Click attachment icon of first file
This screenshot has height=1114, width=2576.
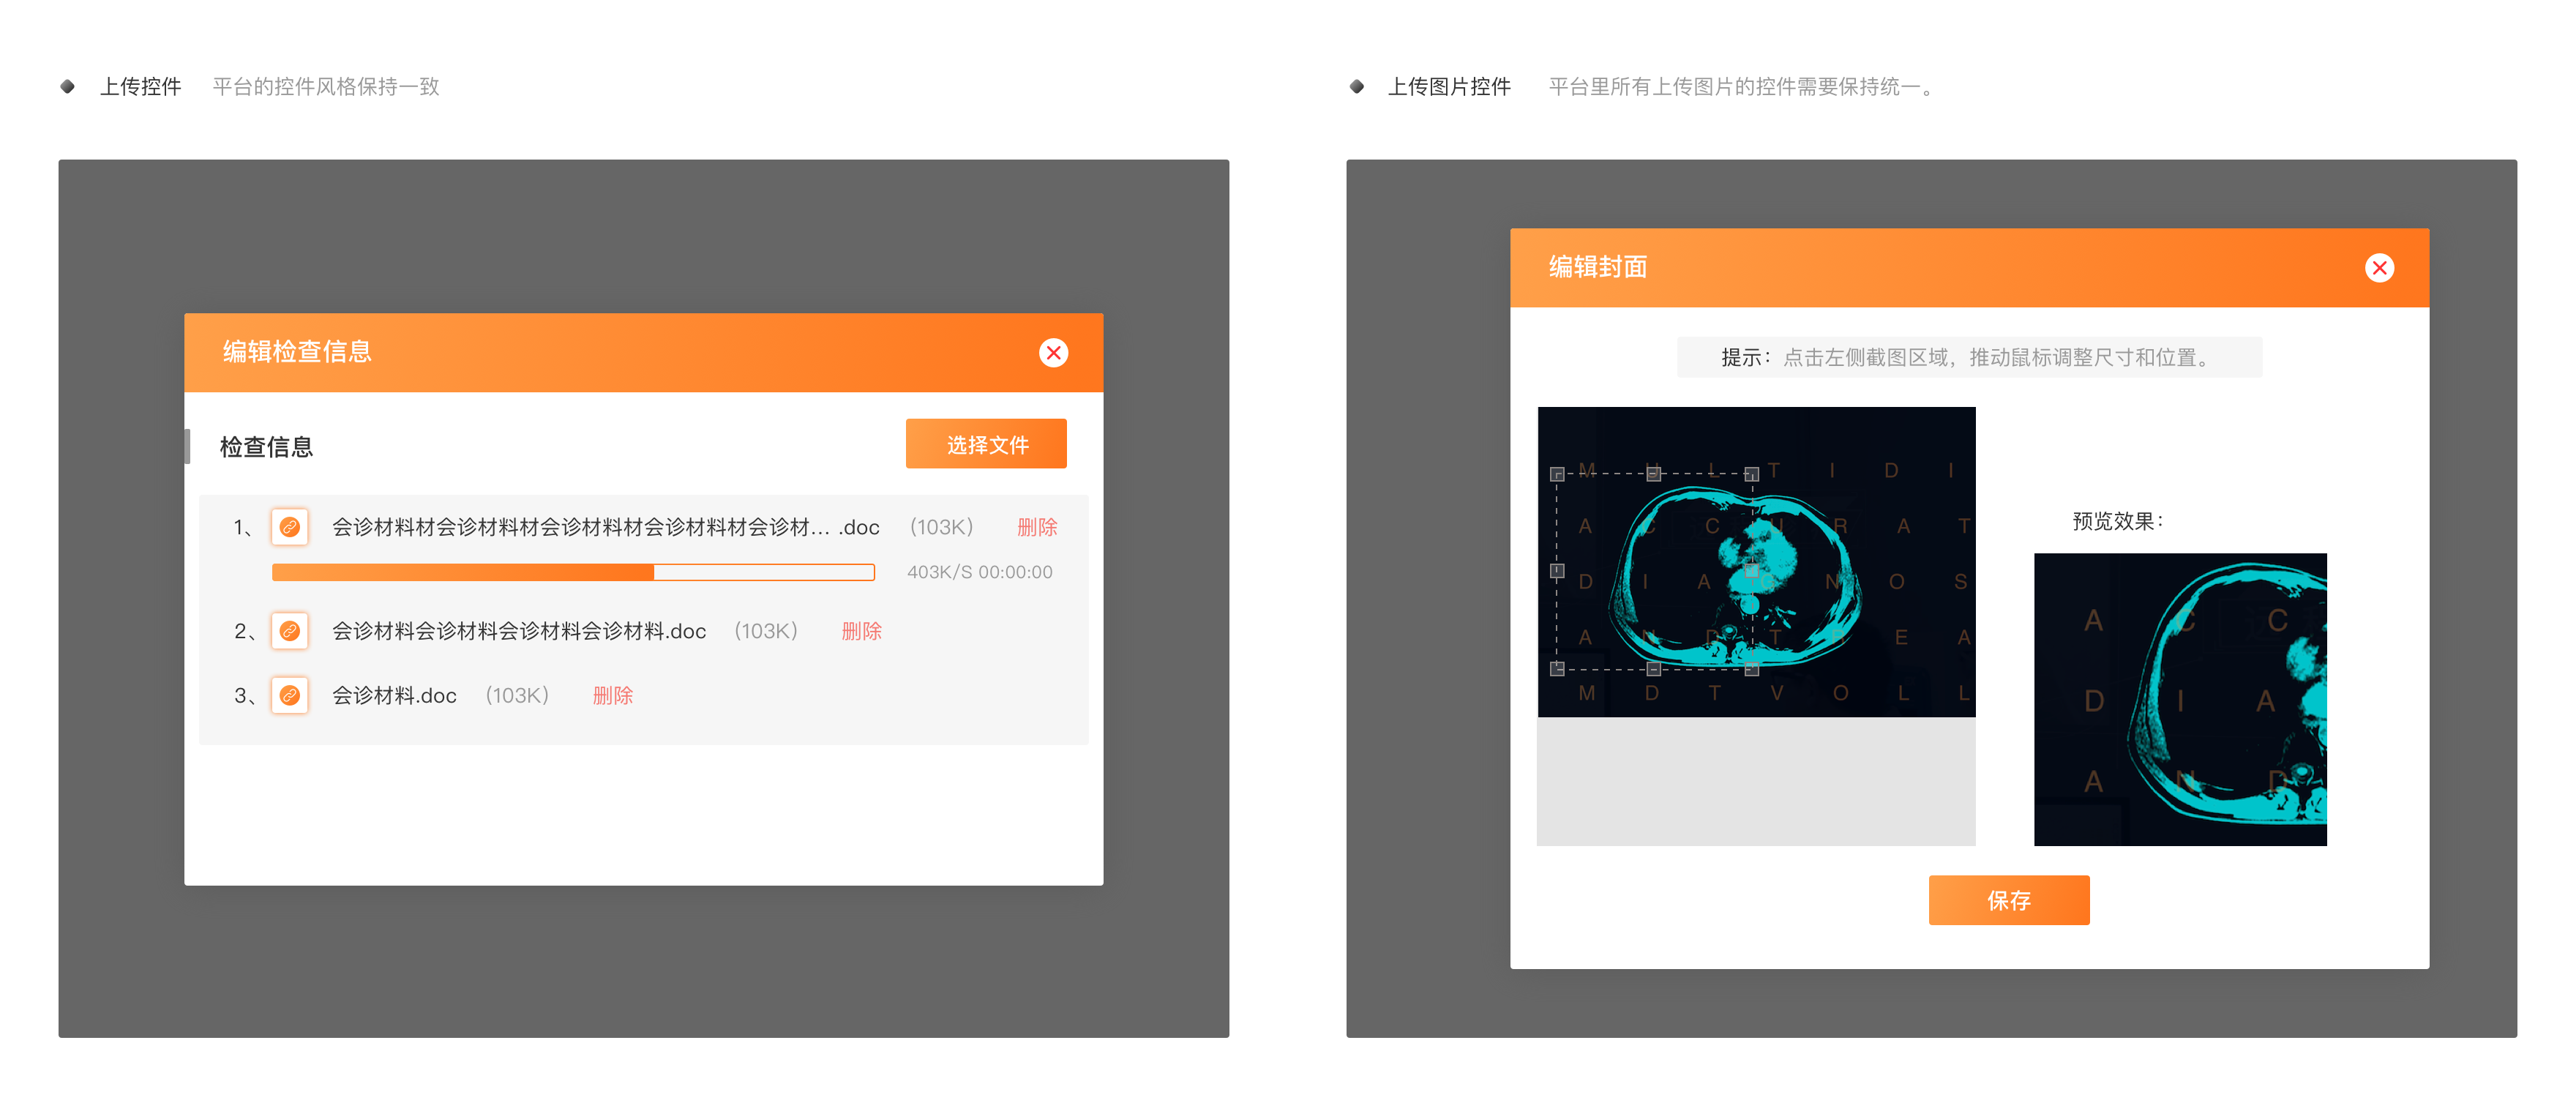289,527
